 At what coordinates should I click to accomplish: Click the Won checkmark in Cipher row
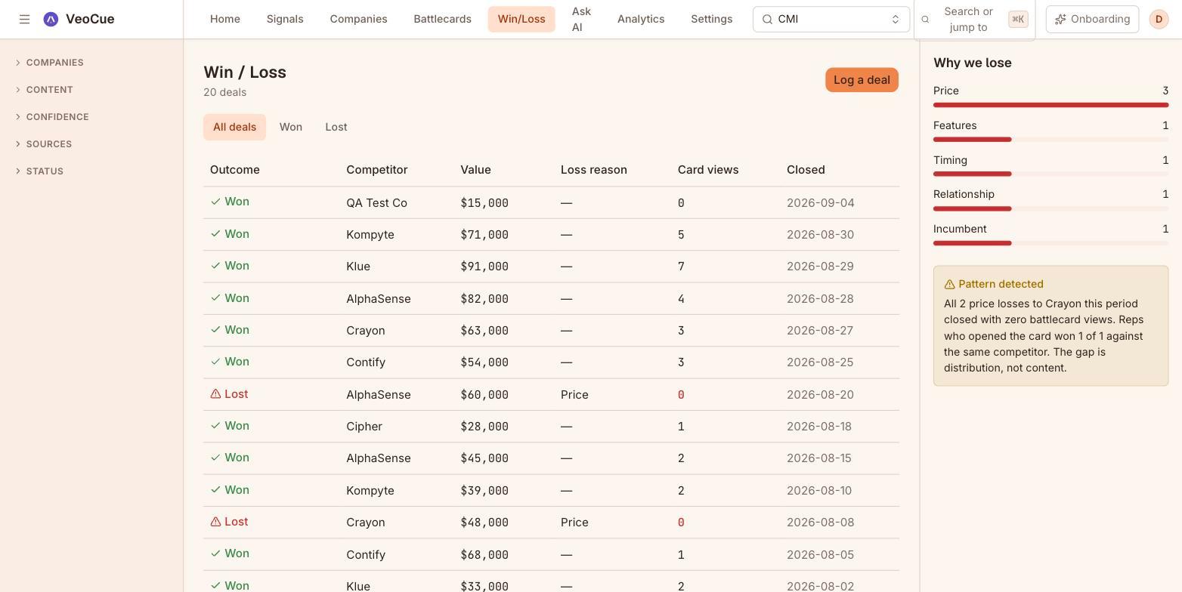point(215,426)
